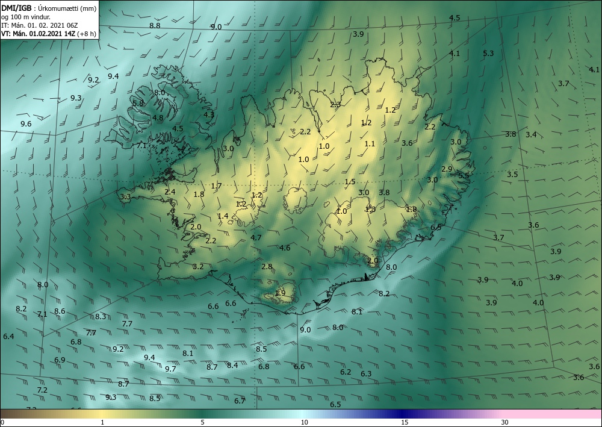Click the 'VT: Mán. 01.02.2021 14Z (+8 h)' line

(48, 34)
